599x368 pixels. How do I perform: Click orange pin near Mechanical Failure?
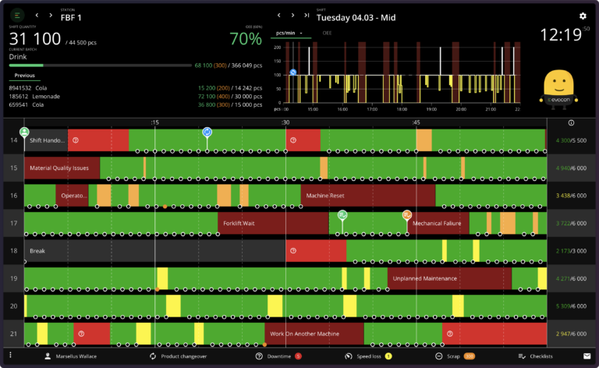click(x=406, y=214)
